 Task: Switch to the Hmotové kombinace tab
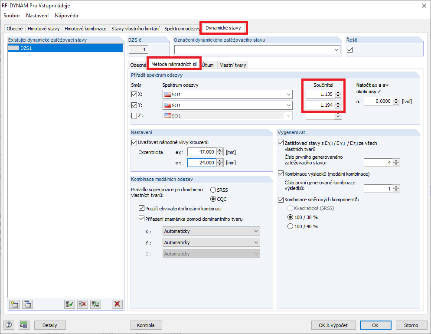pos(85,29)
